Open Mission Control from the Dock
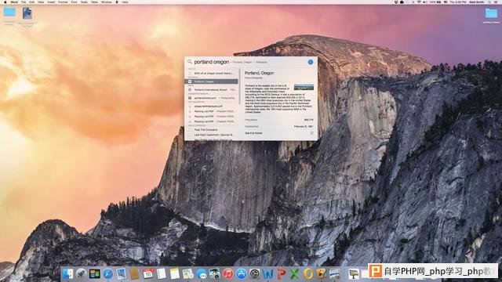Viewport: 502px width, 282px height. click(94, 273)
